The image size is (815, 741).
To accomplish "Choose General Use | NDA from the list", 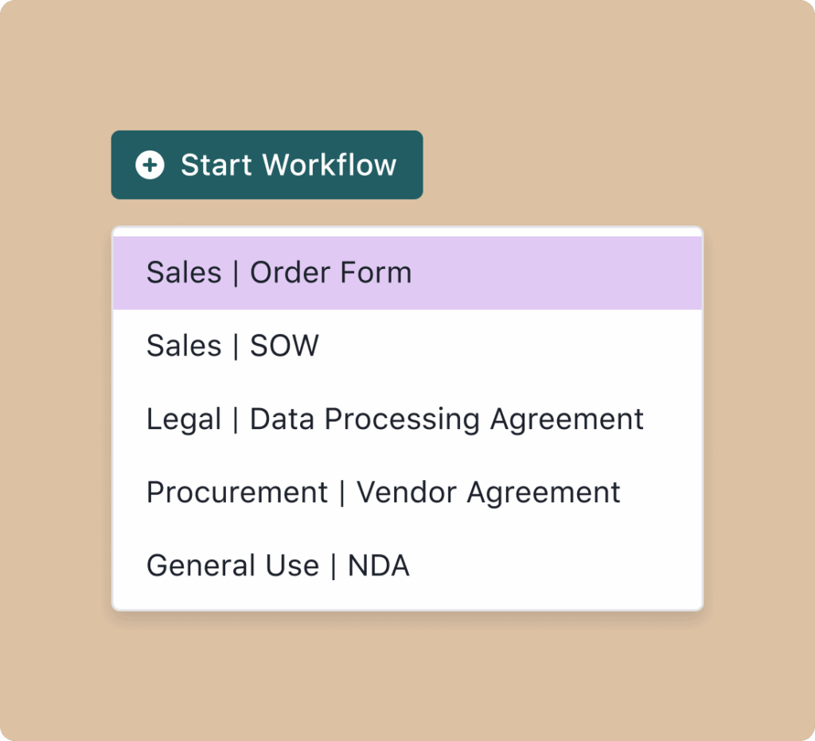I will point(277,565).
